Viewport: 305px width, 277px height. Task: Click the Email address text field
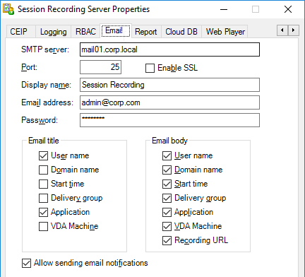click(x=169, y=102)
